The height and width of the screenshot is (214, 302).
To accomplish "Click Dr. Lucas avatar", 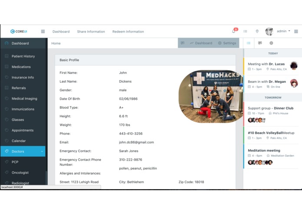I will 294,65.
